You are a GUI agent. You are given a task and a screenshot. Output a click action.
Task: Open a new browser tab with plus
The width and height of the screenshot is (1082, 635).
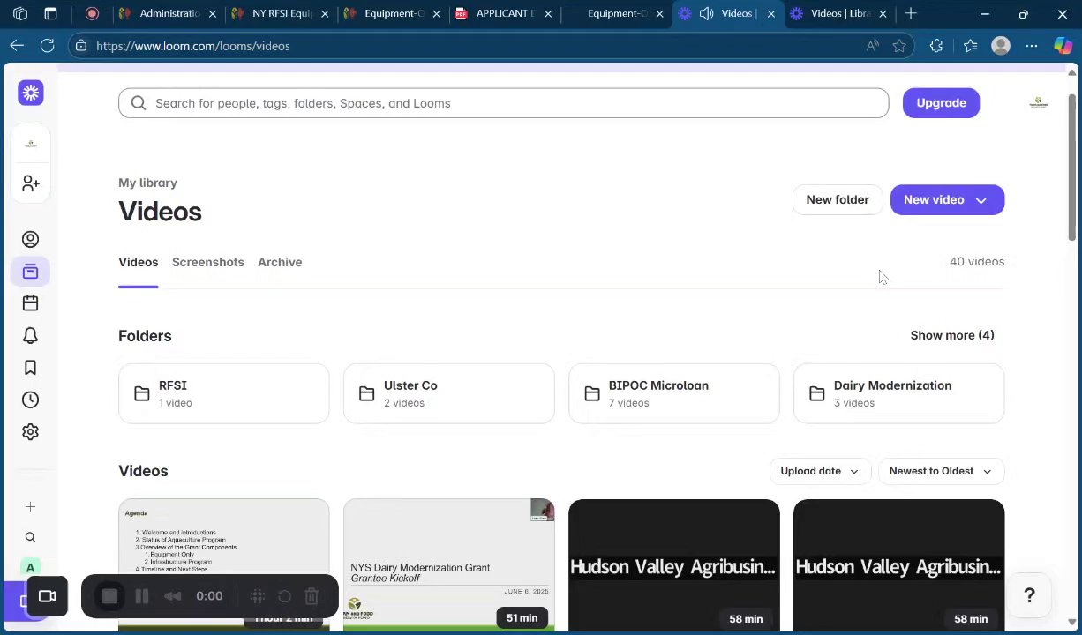[x=911, y=13]
